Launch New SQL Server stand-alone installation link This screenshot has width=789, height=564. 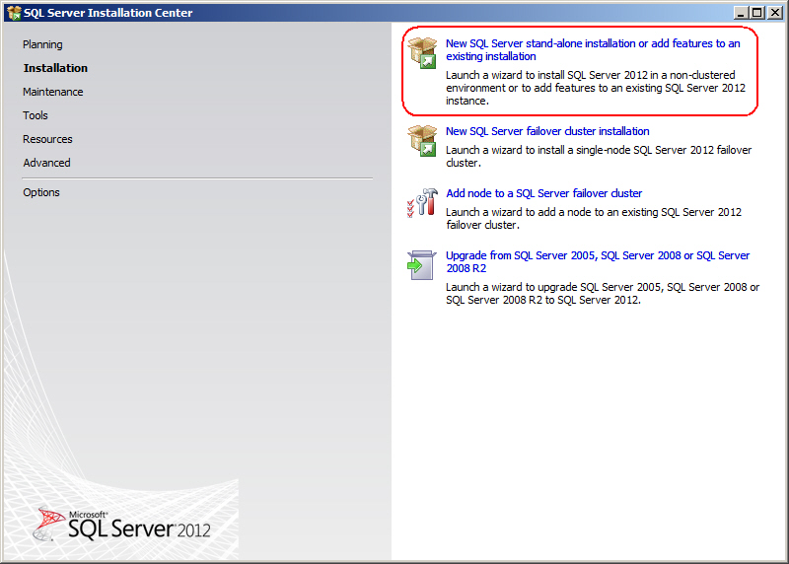coord(593,50)
